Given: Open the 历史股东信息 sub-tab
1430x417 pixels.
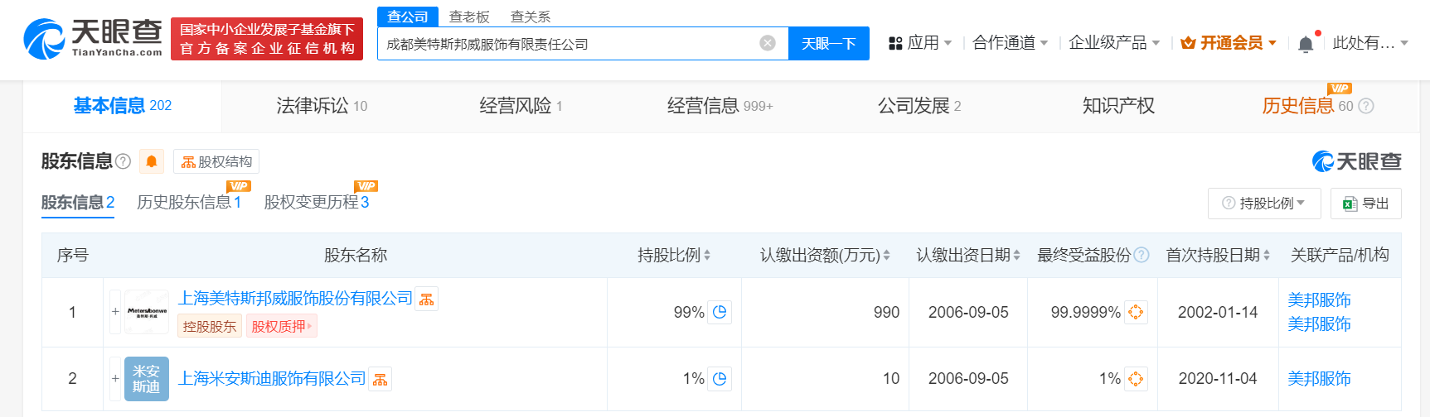Looking at the screenshot, I should click(x=188, y=202).
